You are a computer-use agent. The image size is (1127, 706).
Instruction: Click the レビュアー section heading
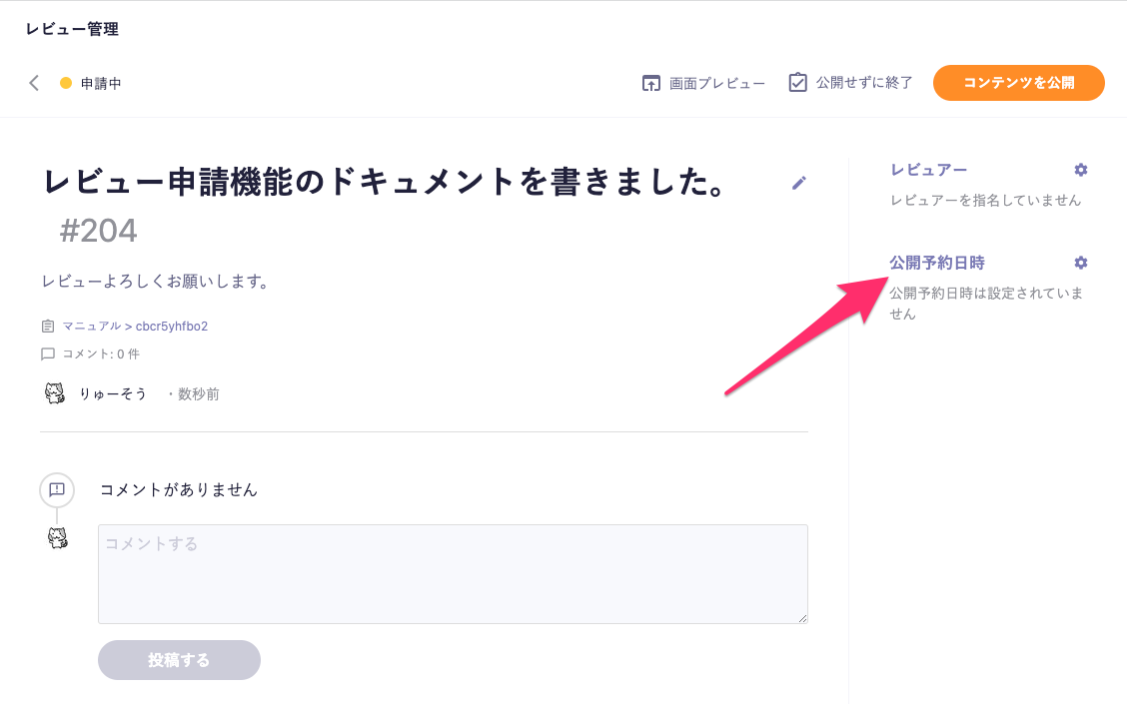click(x=928, y=170)
